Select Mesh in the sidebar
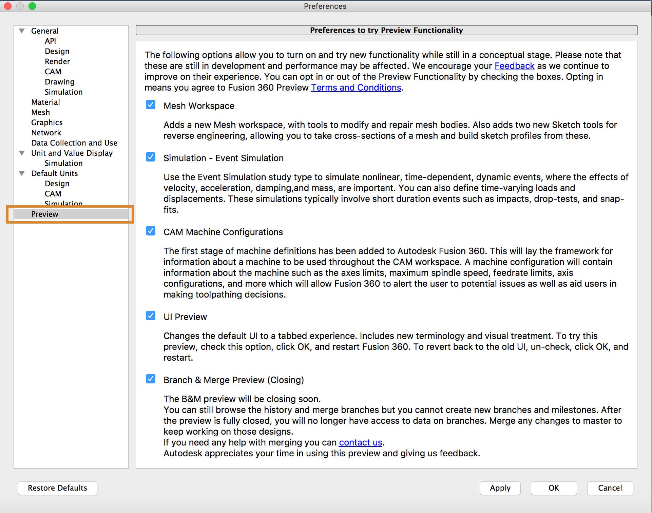652x513 pixels. coord(40,112)
